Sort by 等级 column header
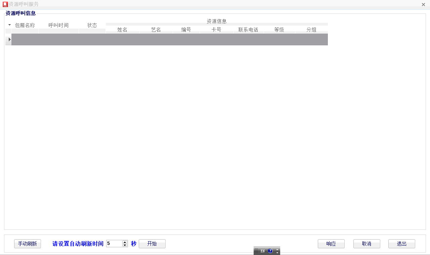This screenshot has width=430, height=255. click(x=279, y=30)
